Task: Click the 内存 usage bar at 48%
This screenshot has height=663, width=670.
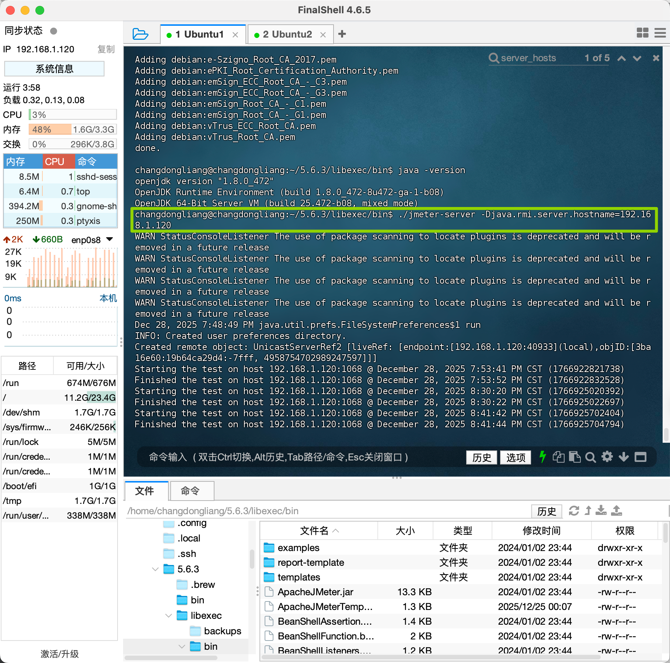Action: point(73,129)
